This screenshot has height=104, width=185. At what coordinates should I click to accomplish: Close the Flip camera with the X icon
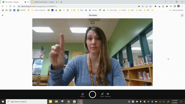pyautogui.click(x=3, y=15)
